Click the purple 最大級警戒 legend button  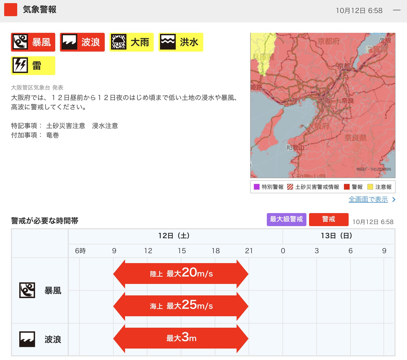pos(286,219)
